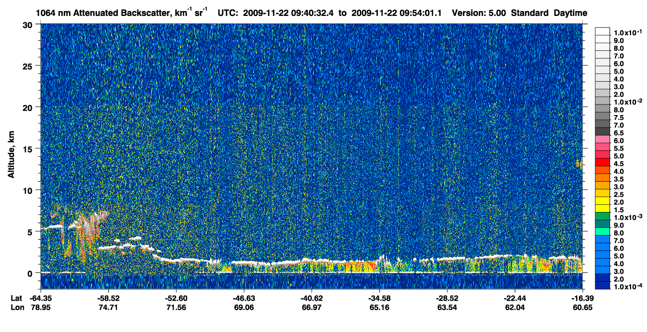Click the color bar label '5.5'
Image resolution: width=647 pixels, height=332 pixels.
[619, 148]
